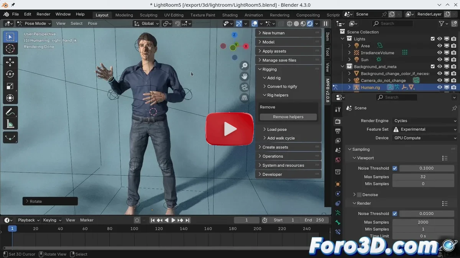Screen dimensions: 460x258
Task: Select the 3D Cursor tool
Action: tap(10, 49)
